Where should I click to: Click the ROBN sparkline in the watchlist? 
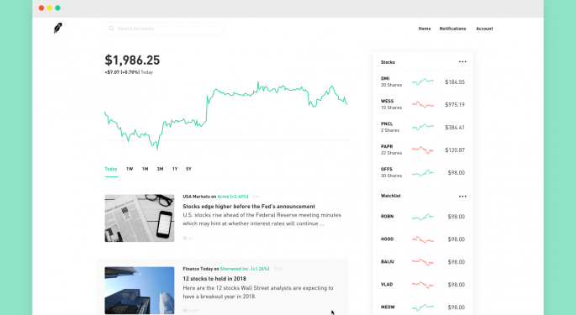(423, 217)
